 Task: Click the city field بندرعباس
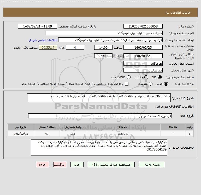click(143, 70)
